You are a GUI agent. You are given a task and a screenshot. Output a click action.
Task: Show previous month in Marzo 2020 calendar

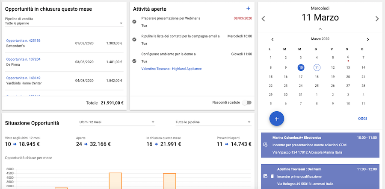click(x=272, y=39)
